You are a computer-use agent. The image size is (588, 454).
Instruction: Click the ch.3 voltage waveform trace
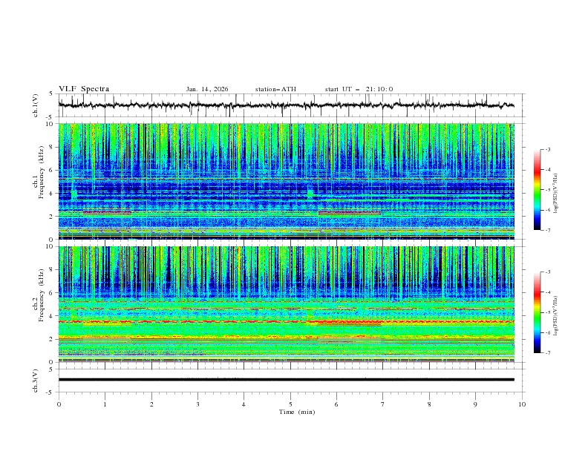(x=286, y=380)
